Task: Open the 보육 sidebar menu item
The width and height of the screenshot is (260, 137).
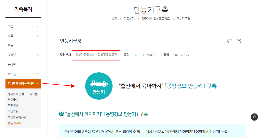Action: pyautogui.click(x=11, y=36)
